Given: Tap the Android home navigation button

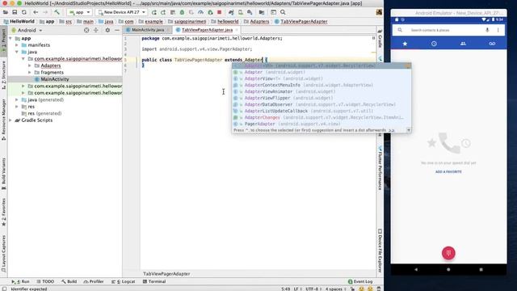Looking at the screenshot, I should point(448,269).
